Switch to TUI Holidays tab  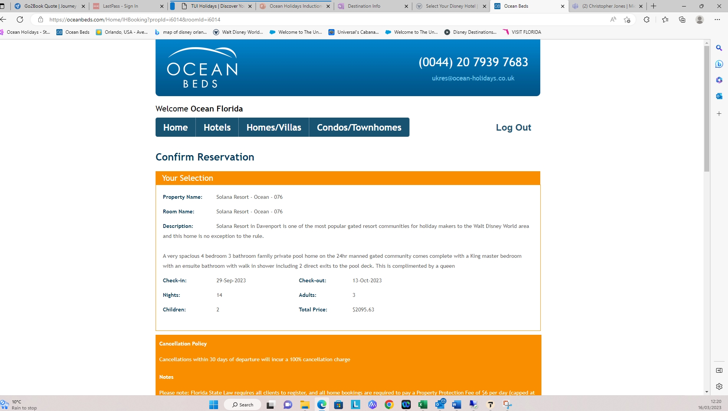pyautogui.click(x=215, y=6)
